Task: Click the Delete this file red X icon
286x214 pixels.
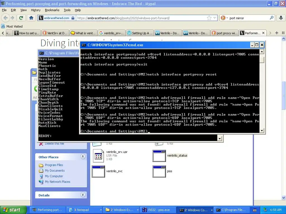Action: 41,144
